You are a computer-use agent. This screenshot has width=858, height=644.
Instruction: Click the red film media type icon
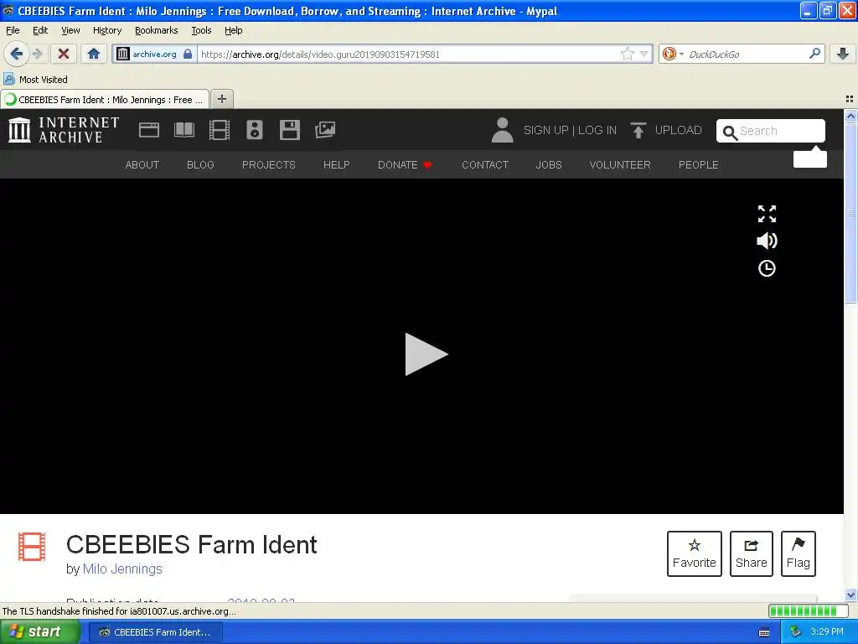tap(32, 547)
